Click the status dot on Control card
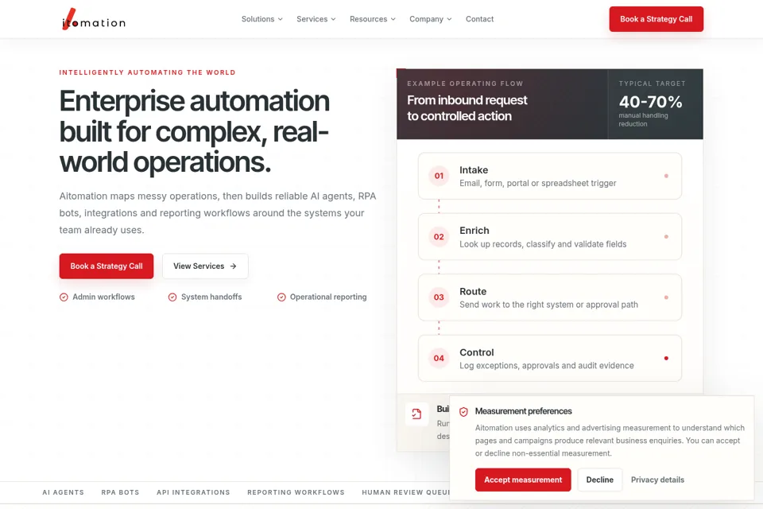Image resolution: width=763 pixels, height=509 pixels. [x=666, y=358]
